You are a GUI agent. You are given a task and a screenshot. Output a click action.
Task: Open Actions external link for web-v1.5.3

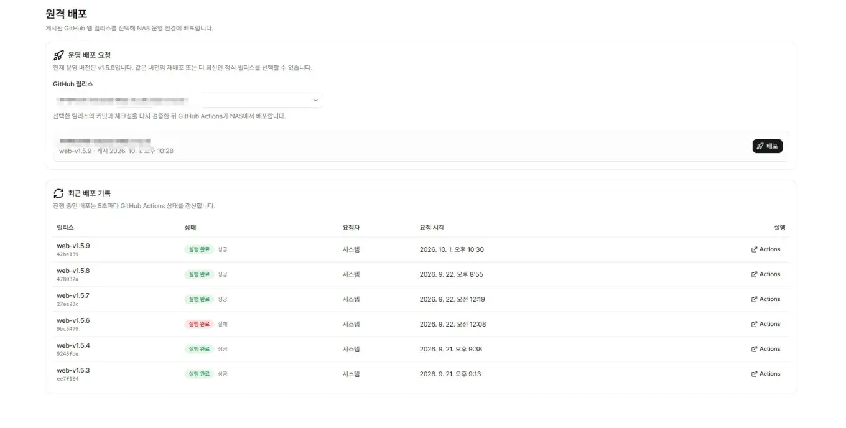point(766,374)
